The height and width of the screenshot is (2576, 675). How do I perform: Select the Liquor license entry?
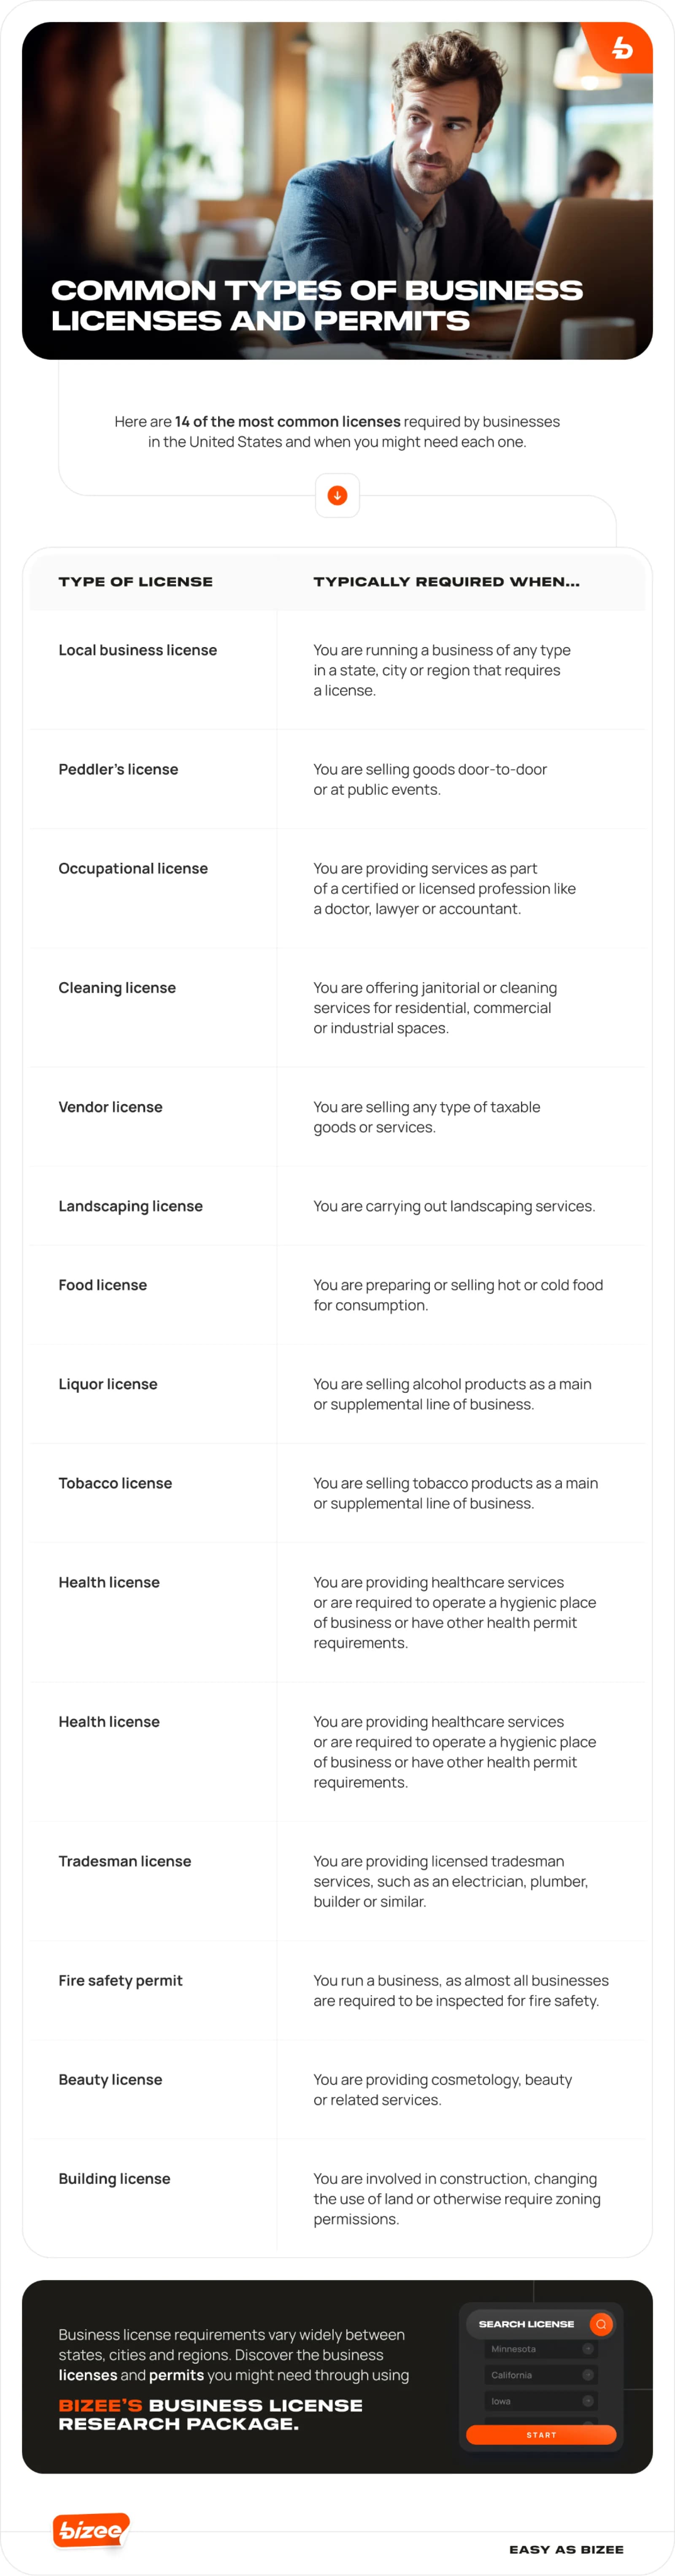coord(108,1384)
